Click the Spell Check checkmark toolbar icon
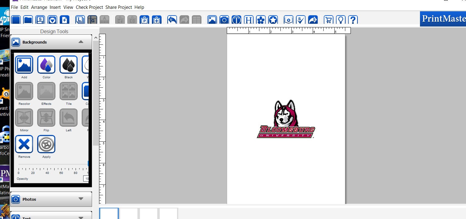Viewport: 466px width, 219px height. pos(301,20)
